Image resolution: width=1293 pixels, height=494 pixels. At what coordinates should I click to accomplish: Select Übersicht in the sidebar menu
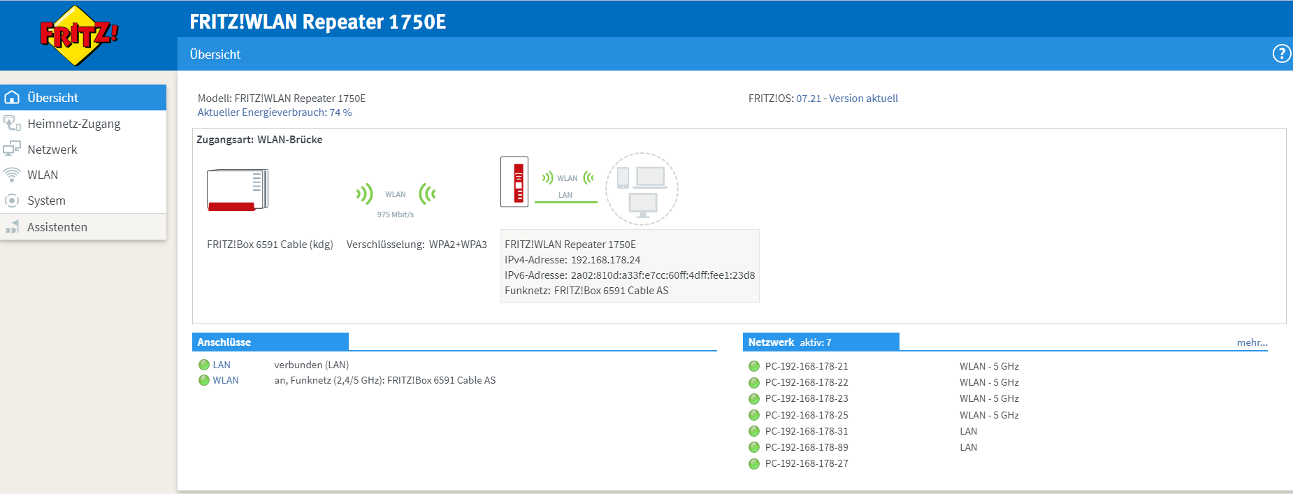[x=83, y=97]
